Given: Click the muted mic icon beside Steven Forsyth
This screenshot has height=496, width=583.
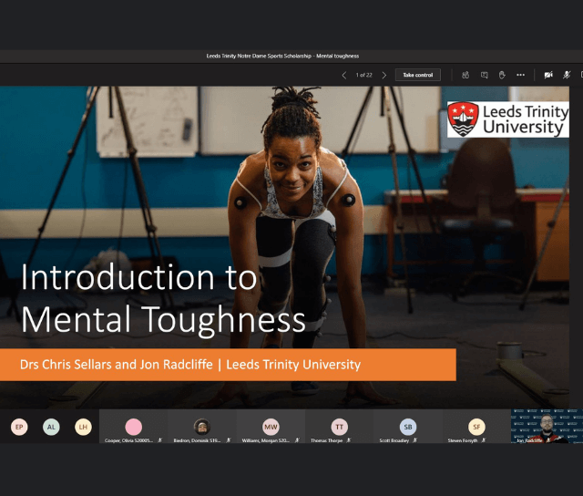Looking at the screenshot, I should point(484,440).
